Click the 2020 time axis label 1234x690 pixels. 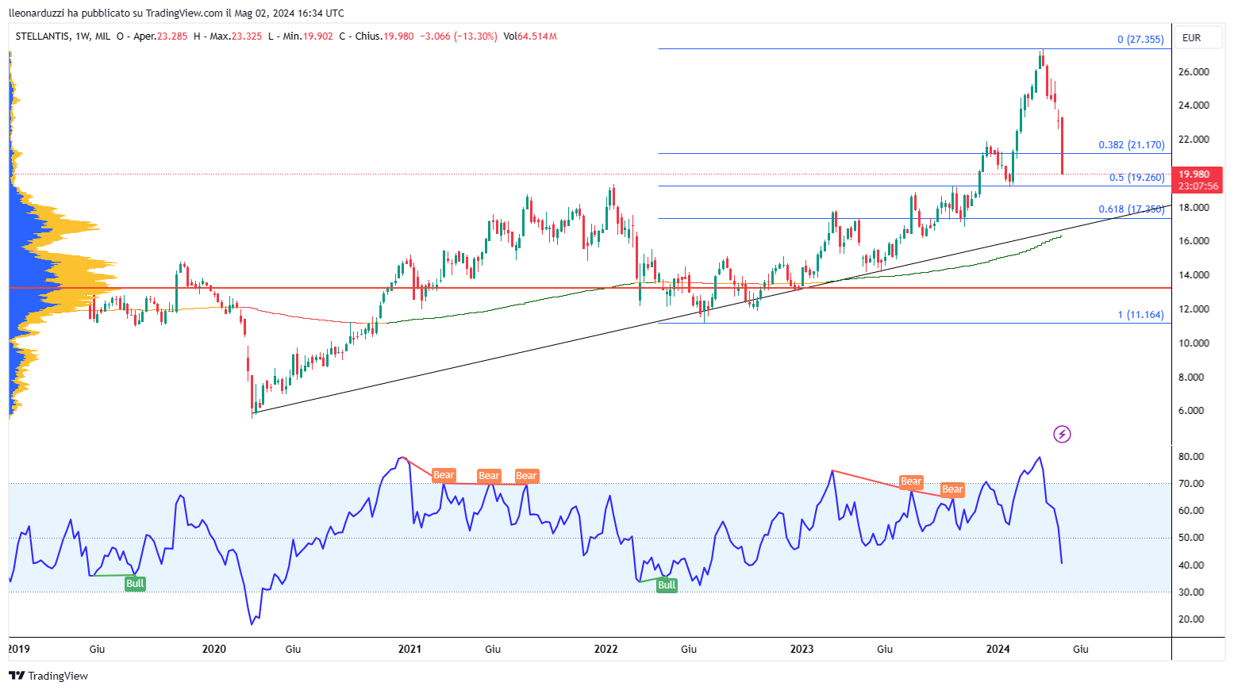click(x=214, y=649)
